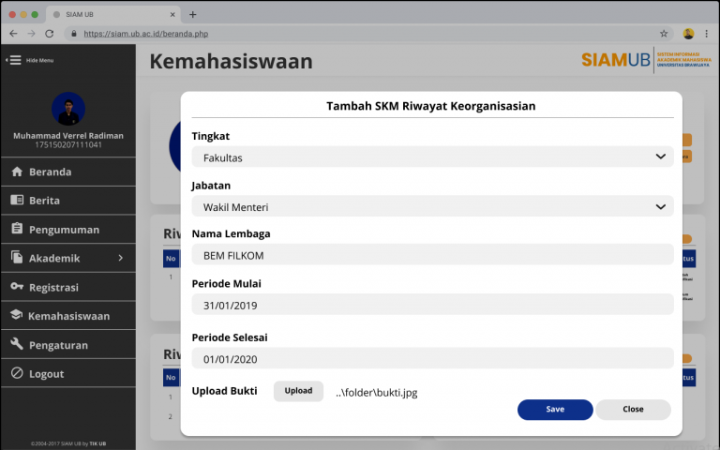Click the student ID 175150207111041

68,144
